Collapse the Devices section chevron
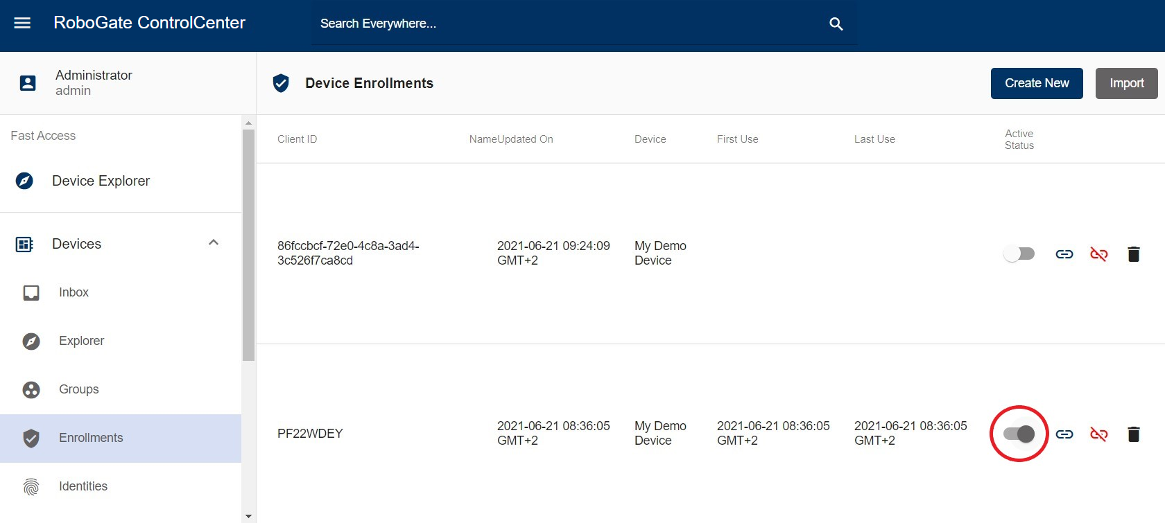Viewport: 1165px width, 523px height. tap(214, 242)
